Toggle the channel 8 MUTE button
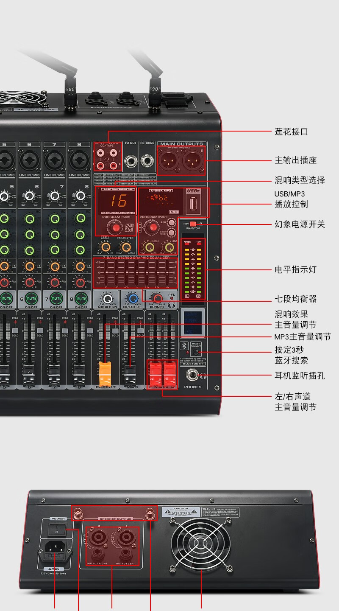339x611 pixels. 81,299
